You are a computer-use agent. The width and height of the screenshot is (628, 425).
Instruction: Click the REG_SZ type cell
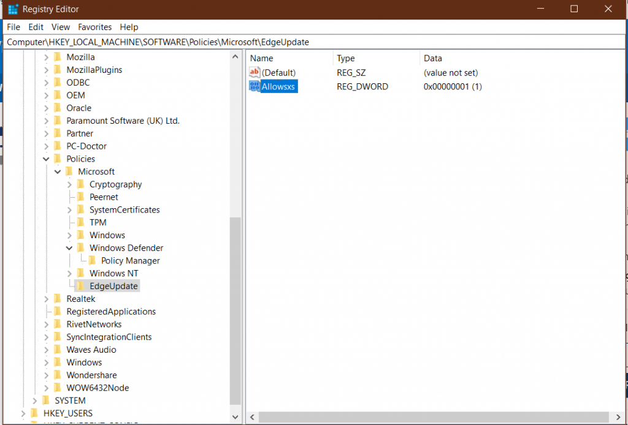coord(351,73)
